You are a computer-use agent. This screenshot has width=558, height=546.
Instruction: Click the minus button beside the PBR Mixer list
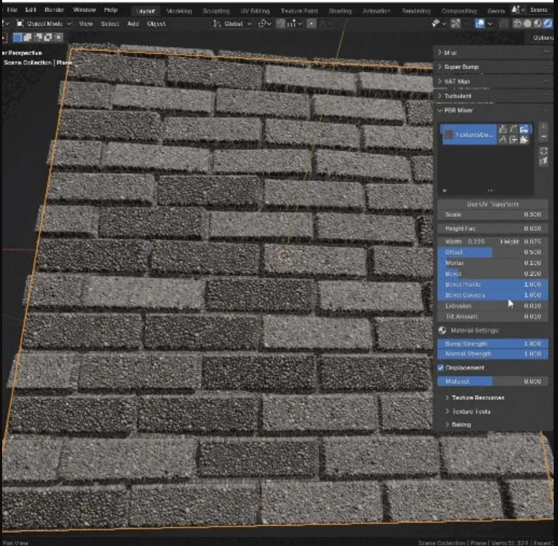[x=544, y=135]
